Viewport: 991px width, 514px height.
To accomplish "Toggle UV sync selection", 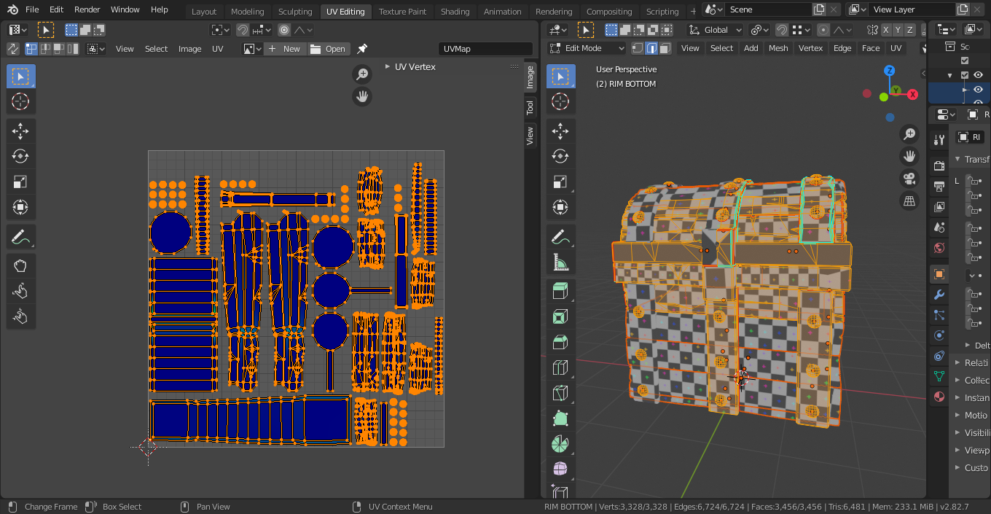I will pos(13,49).
